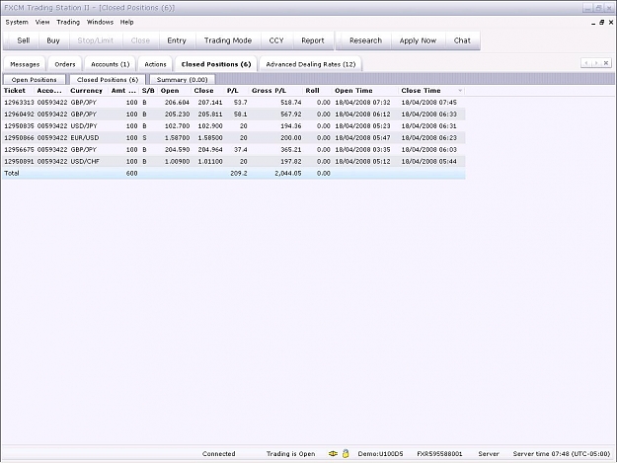Select ticket 12960492 row
Screen dimensions: 617x463
pos(234,115)
